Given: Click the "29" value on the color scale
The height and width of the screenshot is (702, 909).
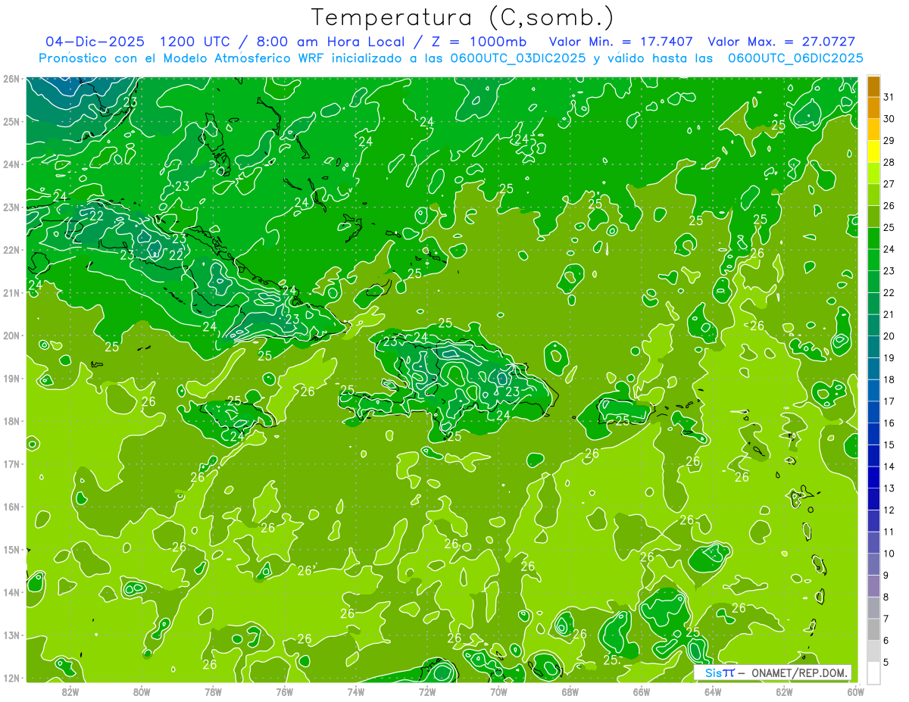Looking at the screenshot, I should point(889,141).
